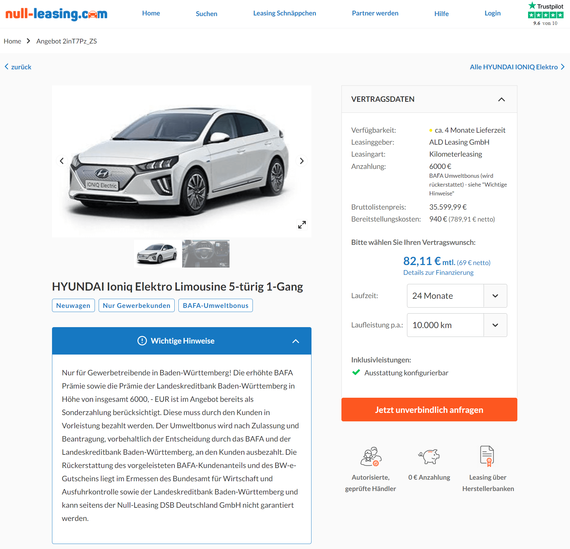The image size is (570, 549).
Task: Open the Hilfe menu item
Action: point(441,14)
